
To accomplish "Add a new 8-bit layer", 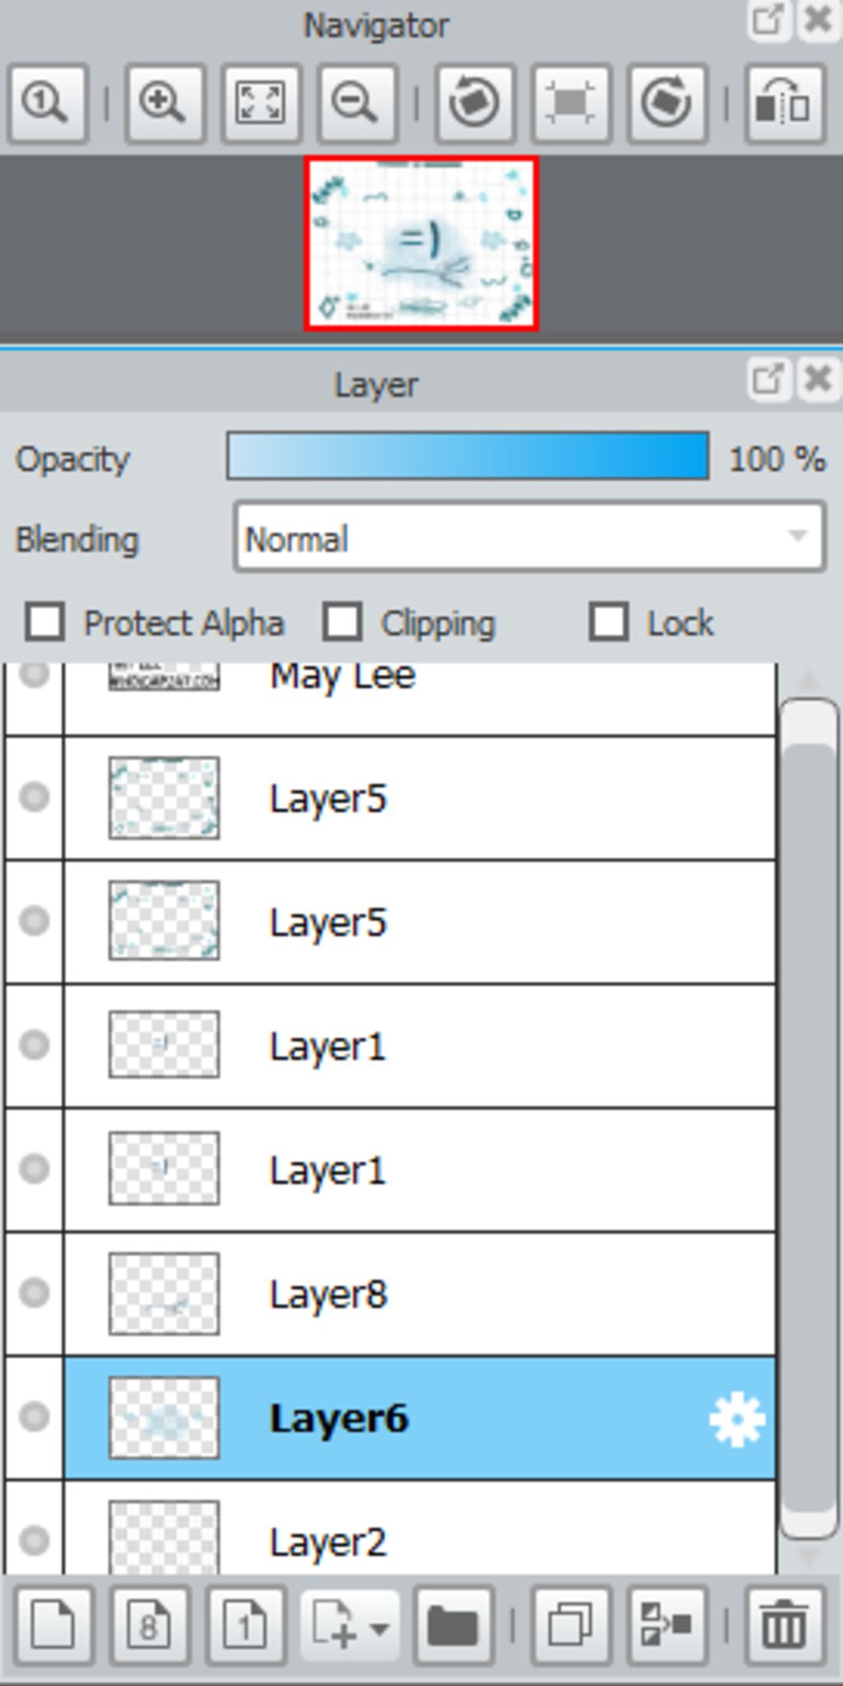I will pyautogui.click(x=149, y=1625).
